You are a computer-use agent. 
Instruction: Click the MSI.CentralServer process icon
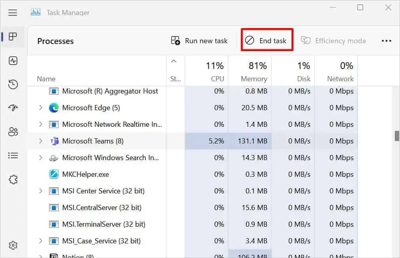point(54,208)
